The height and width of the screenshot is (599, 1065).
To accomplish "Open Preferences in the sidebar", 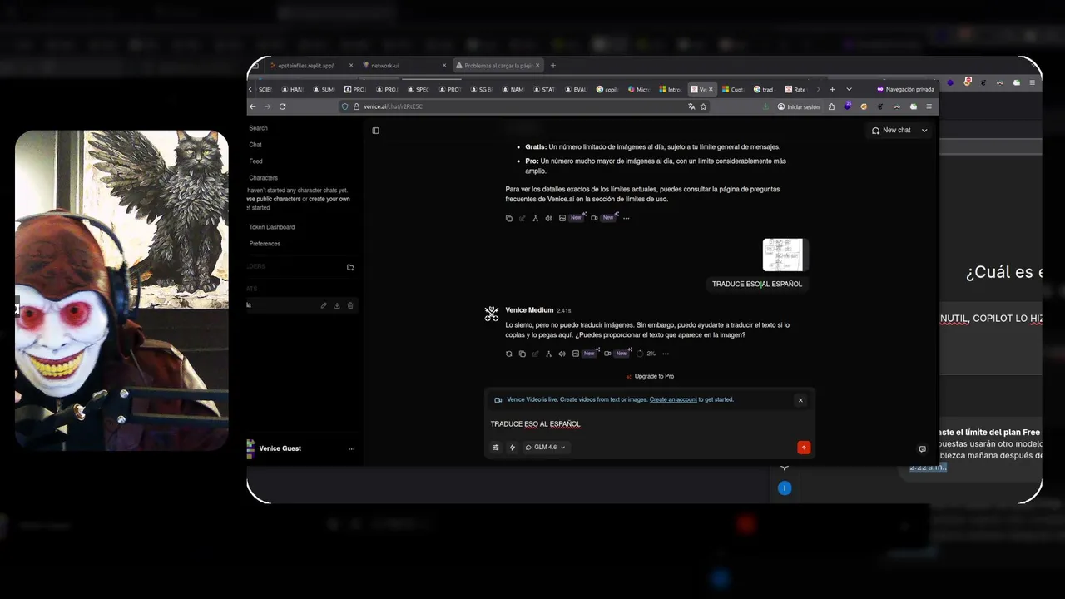I will pos(265,244).
